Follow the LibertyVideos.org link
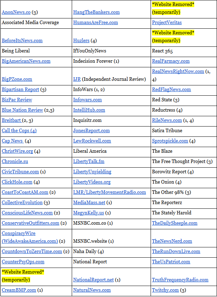 (92, 182)
